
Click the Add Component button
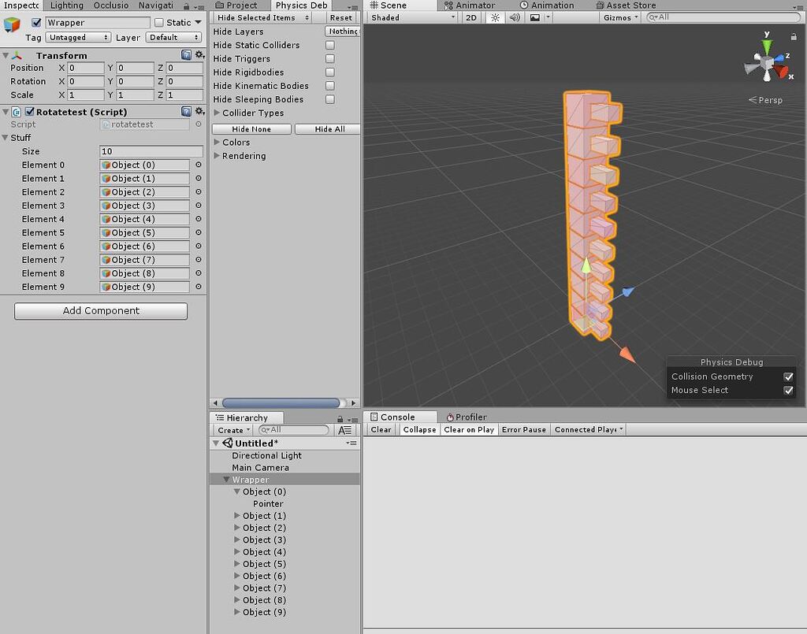coord(99,310)
